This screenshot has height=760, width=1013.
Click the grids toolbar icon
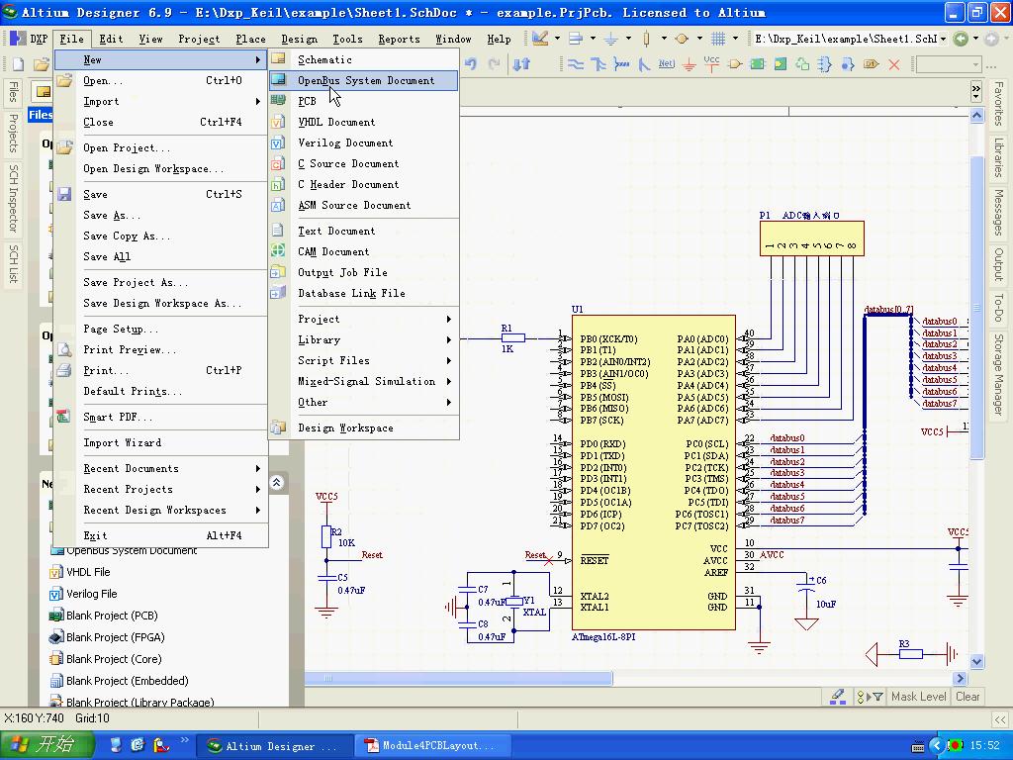718,39
